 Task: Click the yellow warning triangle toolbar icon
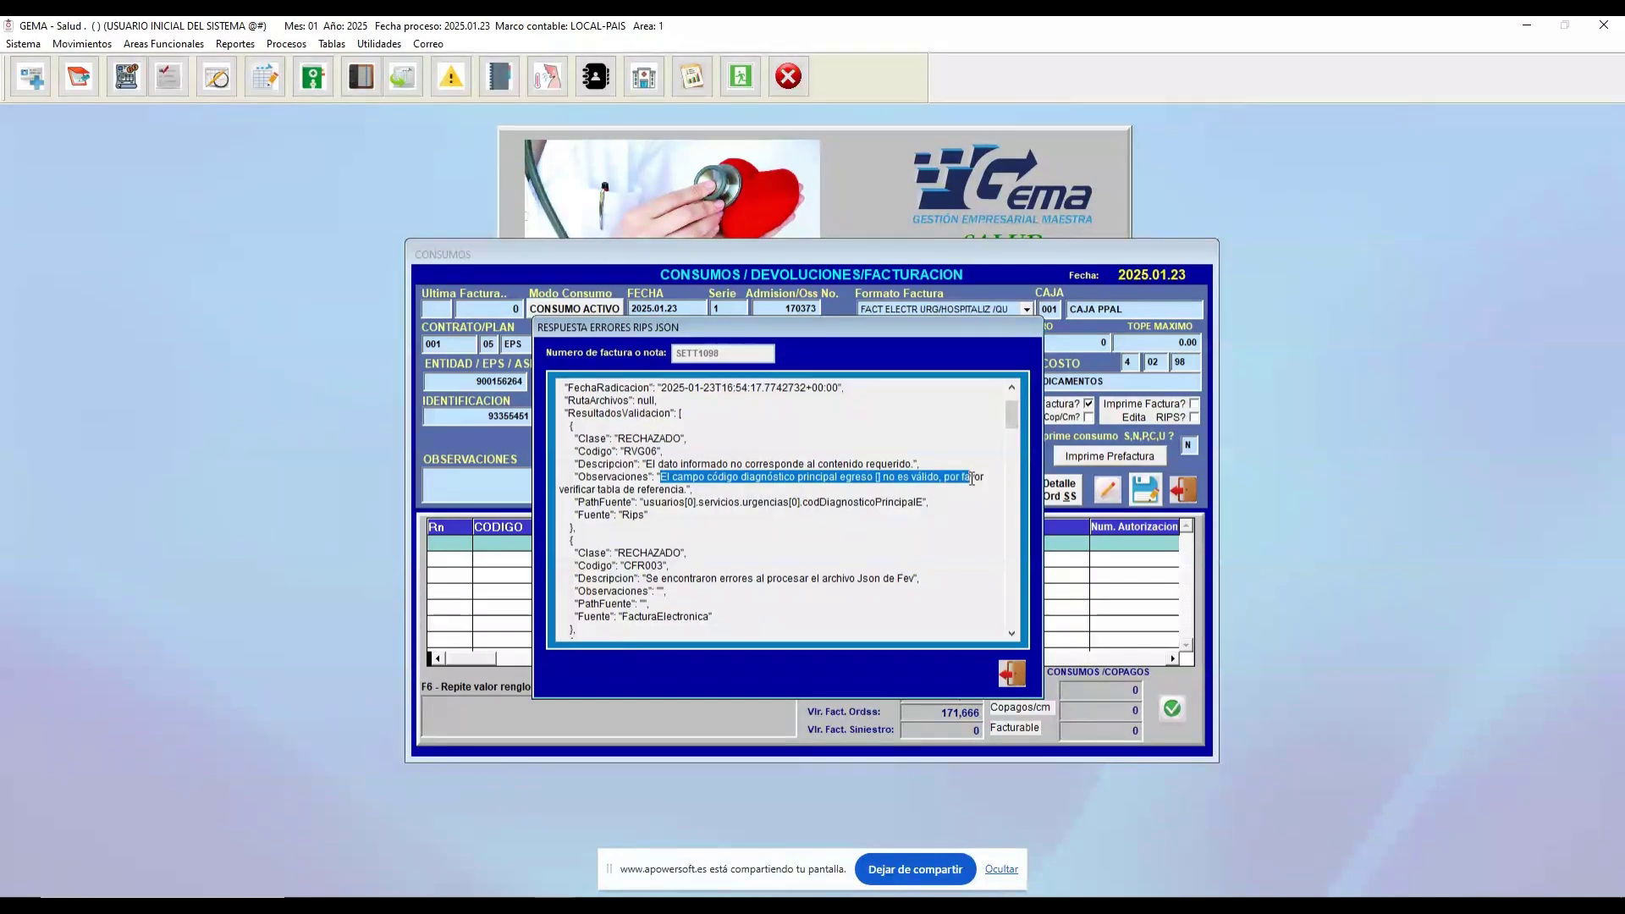pyautogui.click(x=451, y=77)
